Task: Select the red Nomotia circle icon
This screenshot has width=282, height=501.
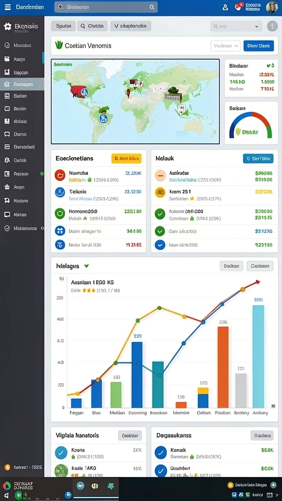Action: pyautogui.click(x=60, y=175)
